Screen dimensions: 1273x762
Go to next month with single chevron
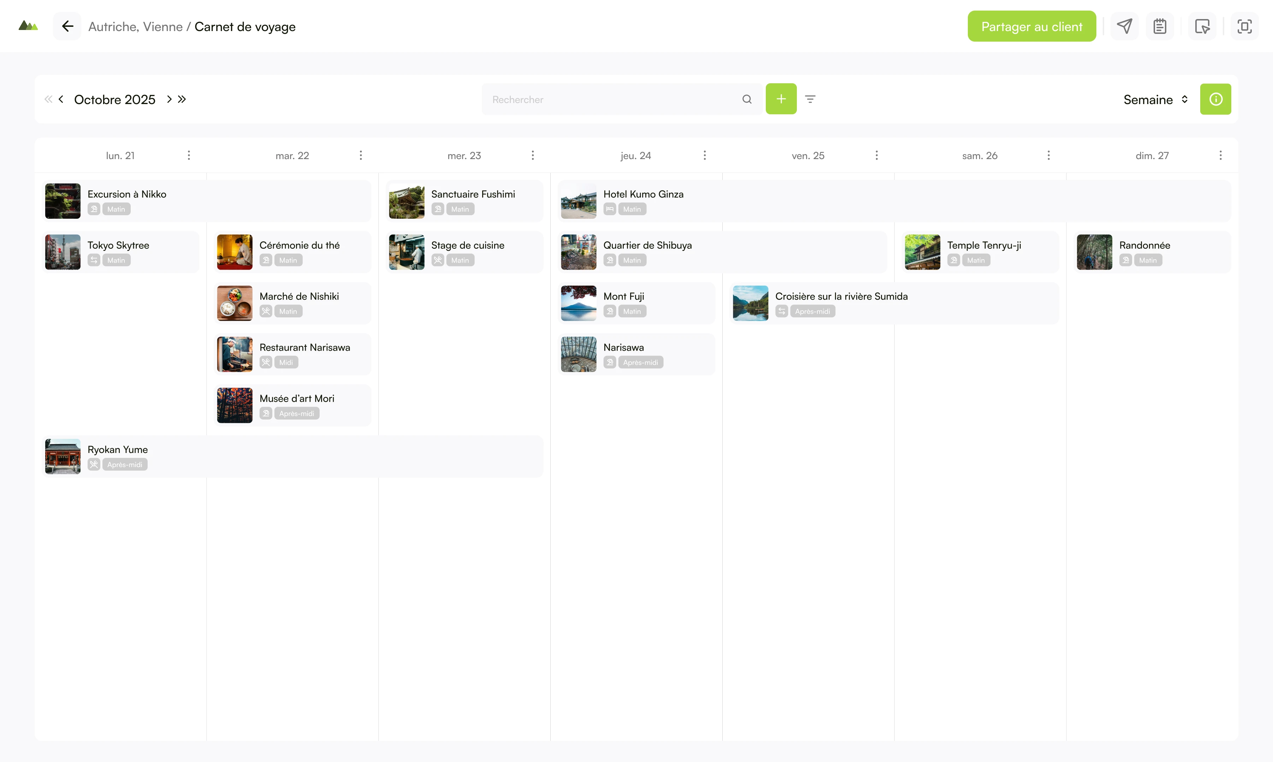click(169, 99)
